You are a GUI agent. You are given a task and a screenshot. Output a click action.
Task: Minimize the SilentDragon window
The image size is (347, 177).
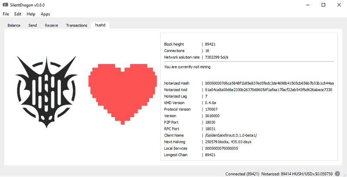308,5
